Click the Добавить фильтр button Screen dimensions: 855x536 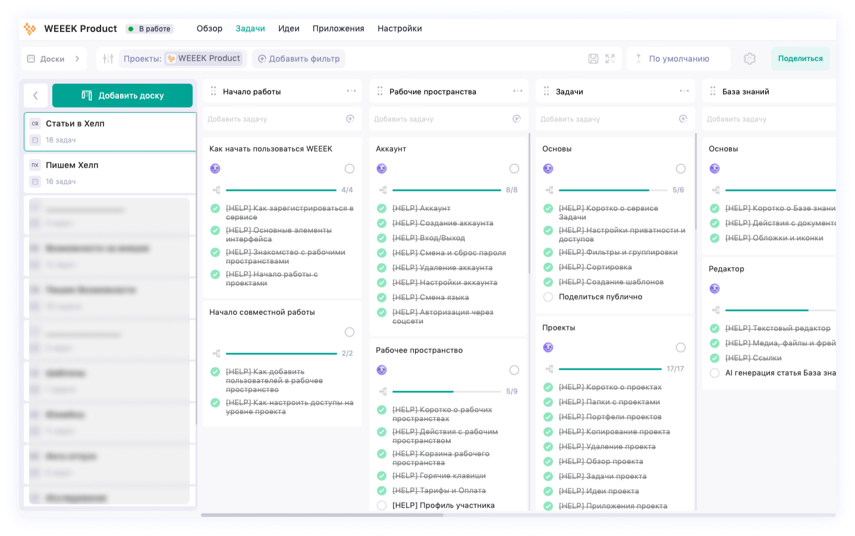click(298, 59)
